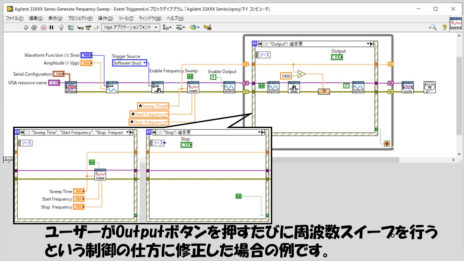Go to next event case arrow on Output case

372,44
